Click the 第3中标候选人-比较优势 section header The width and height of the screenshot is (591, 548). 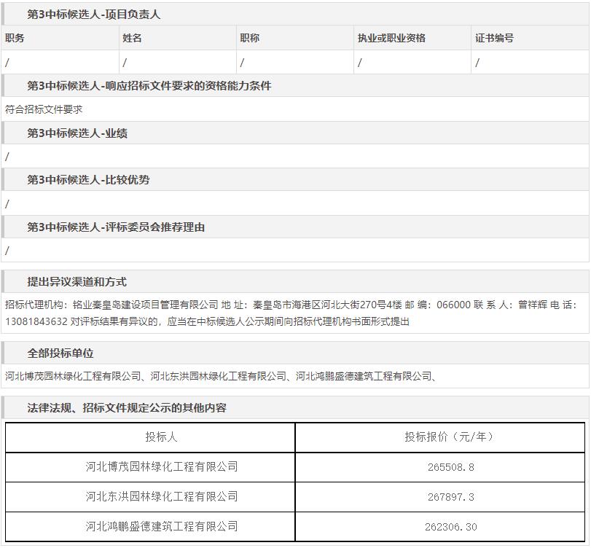click(x=88, y=180)
